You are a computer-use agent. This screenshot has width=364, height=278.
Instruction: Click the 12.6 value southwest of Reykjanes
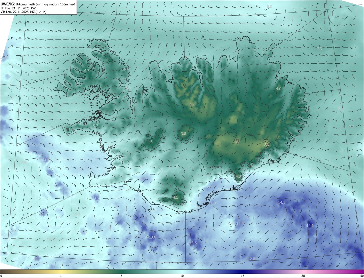click(x=96, y=197)
